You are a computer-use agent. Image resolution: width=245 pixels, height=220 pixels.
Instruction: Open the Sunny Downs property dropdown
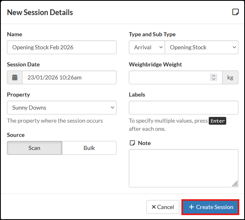[x=62, y=108]
